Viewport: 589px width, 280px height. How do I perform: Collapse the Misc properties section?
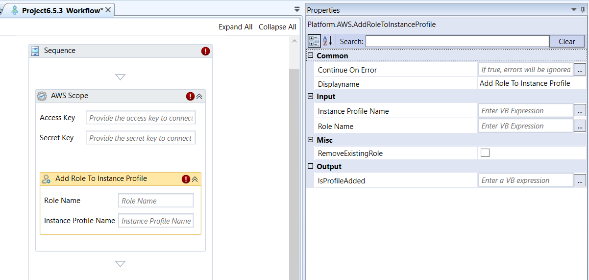tap(311, 140)
